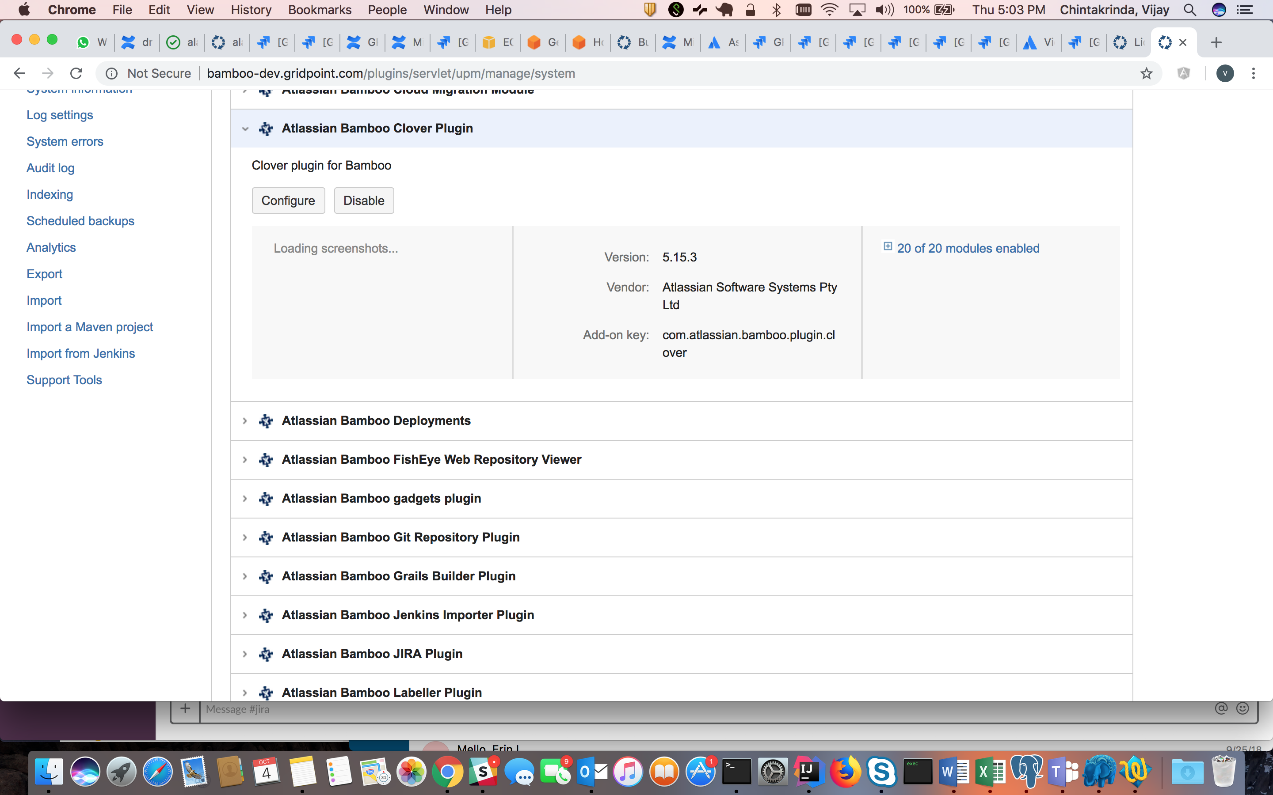This screenshot has height=795, width=1273.
Task: Launch Skype from the dock
Action: coord(881,772)
